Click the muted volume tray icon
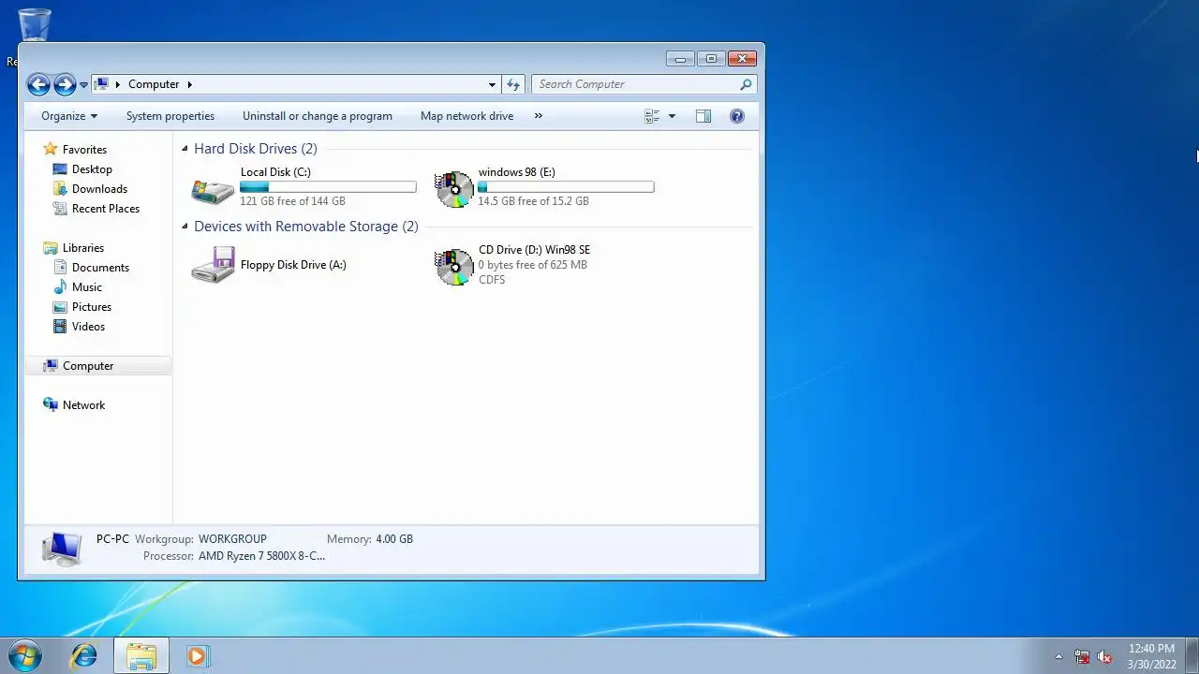Viewport: 1199px width, 674px height. point(1104,656)
